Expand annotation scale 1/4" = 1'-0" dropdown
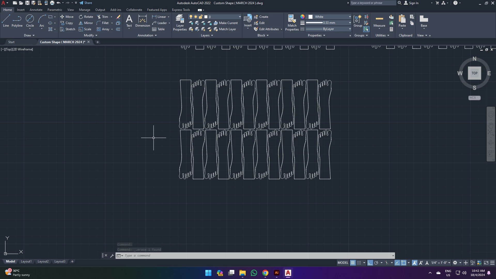Viewport: 496px width, 279px height. 449,263
